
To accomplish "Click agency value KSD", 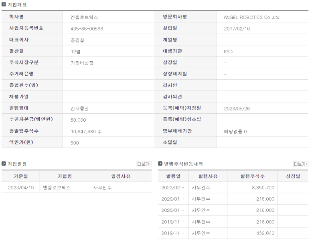I will (228, 52).
